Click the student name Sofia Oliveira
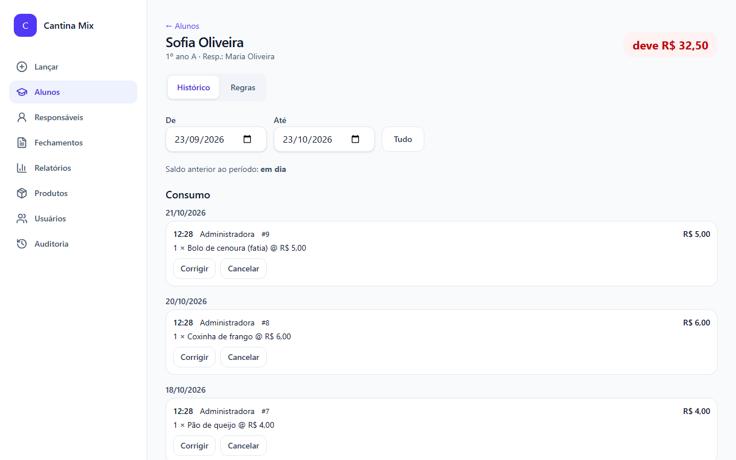 tap(205, 43)
